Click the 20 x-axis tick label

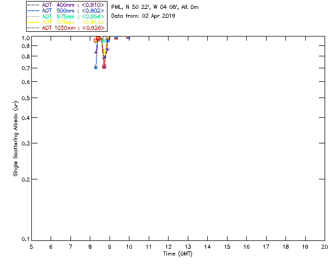click(325, 247)
